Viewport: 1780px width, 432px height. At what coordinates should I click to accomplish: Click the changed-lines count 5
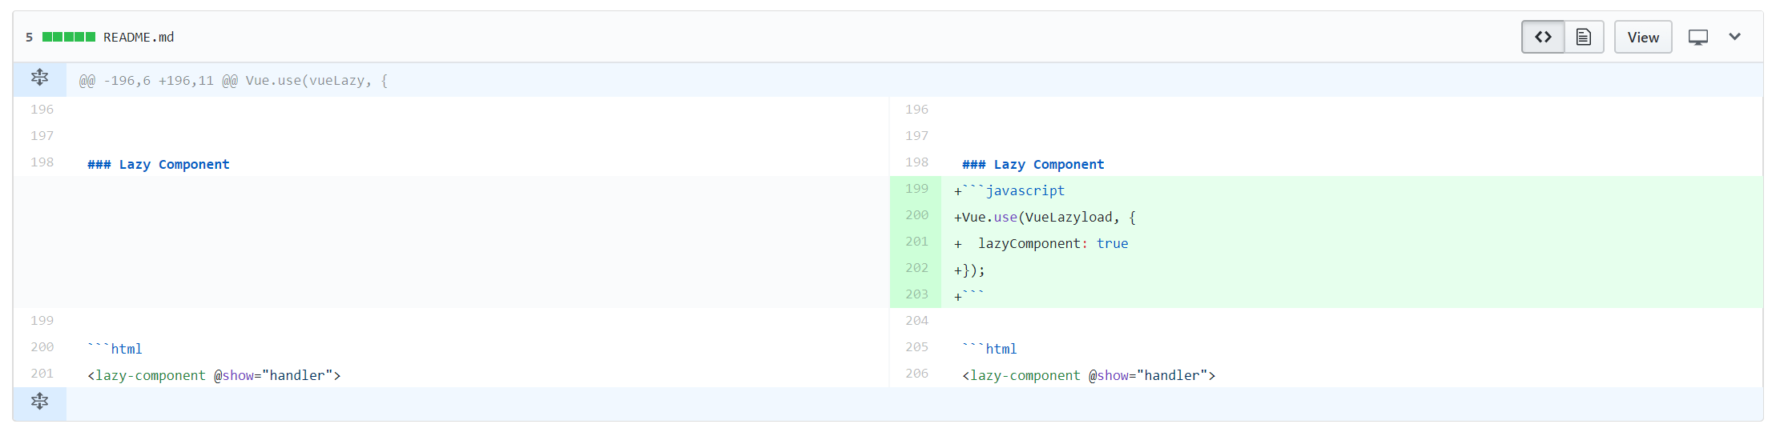point(30,37)
